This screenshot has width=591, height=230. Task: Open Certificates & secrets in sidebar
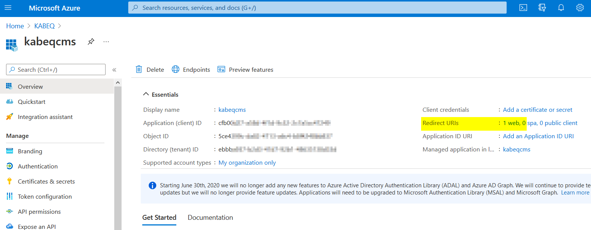click(46, 181)
